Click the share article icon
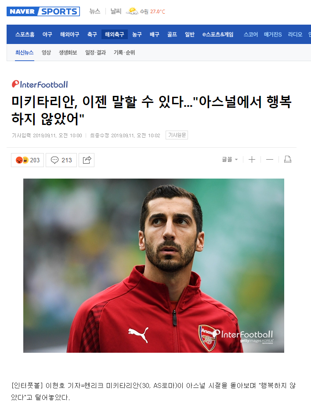 (87, 160)
